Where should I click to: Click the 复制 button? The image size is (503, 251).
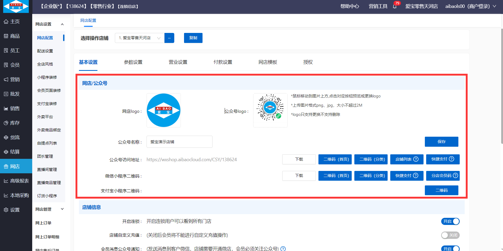[x=193, y=38]
